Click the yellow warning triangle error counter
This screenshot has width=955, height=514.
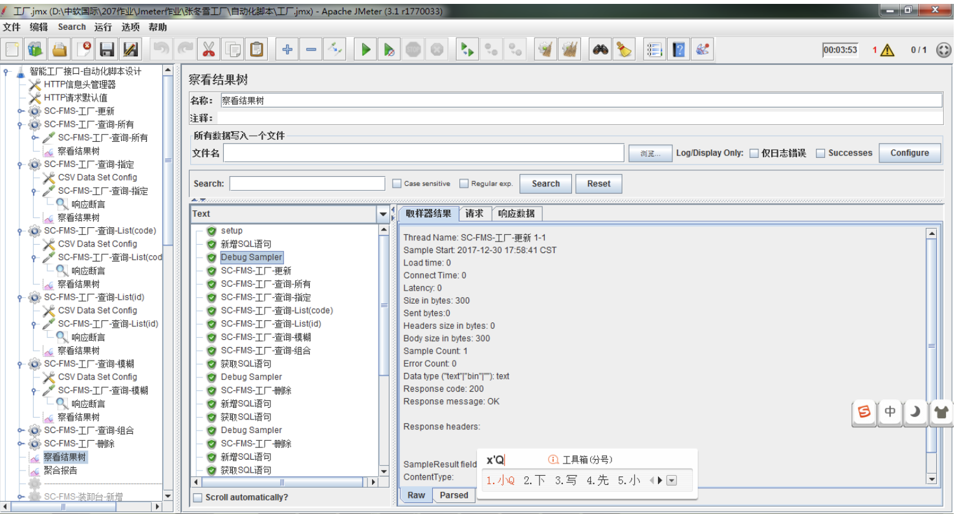[x=887, y=50]
